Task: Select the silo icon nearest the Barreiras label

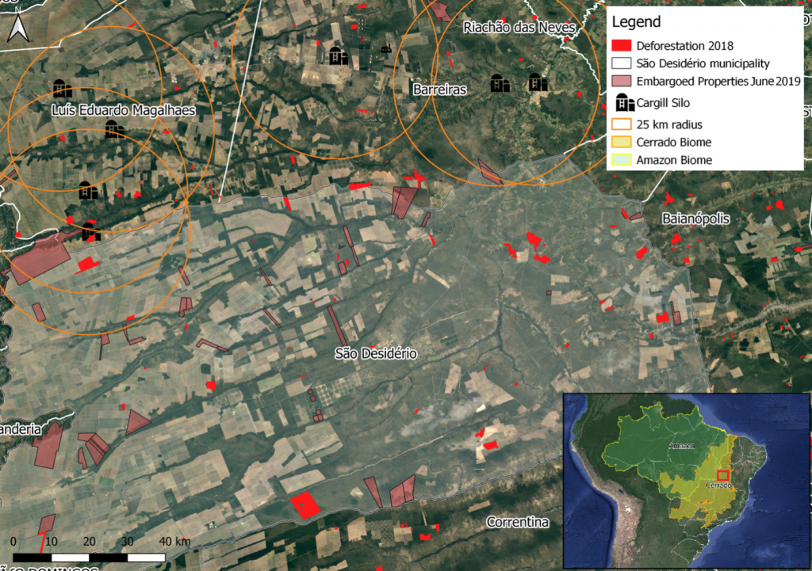Action: pos(500,83)
